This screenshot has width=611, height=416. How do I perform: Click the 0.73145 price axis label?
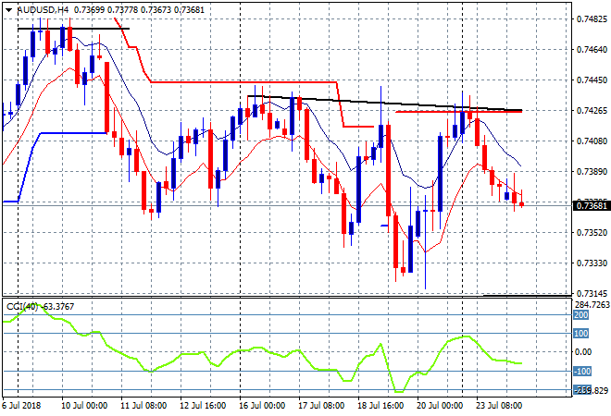(x=592, y=293)
